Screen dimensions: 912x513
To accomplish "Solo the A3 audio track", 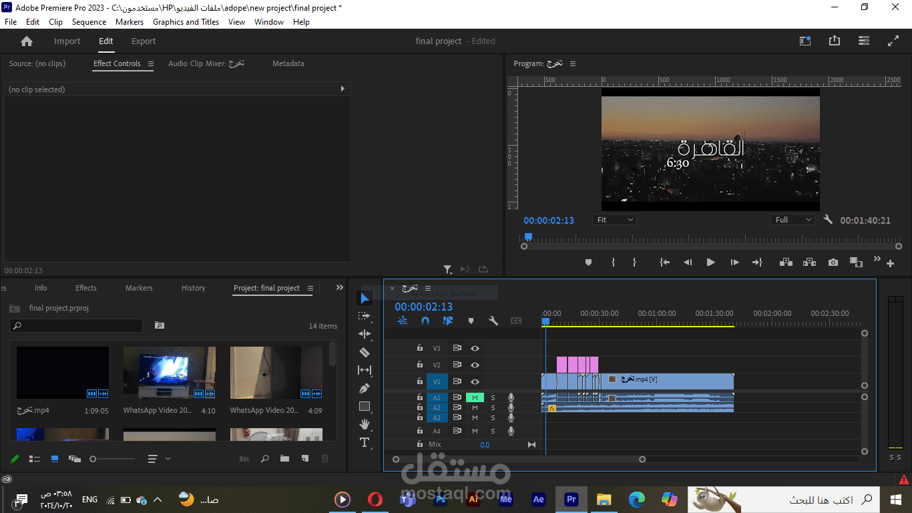I will [x=493, y=417].
